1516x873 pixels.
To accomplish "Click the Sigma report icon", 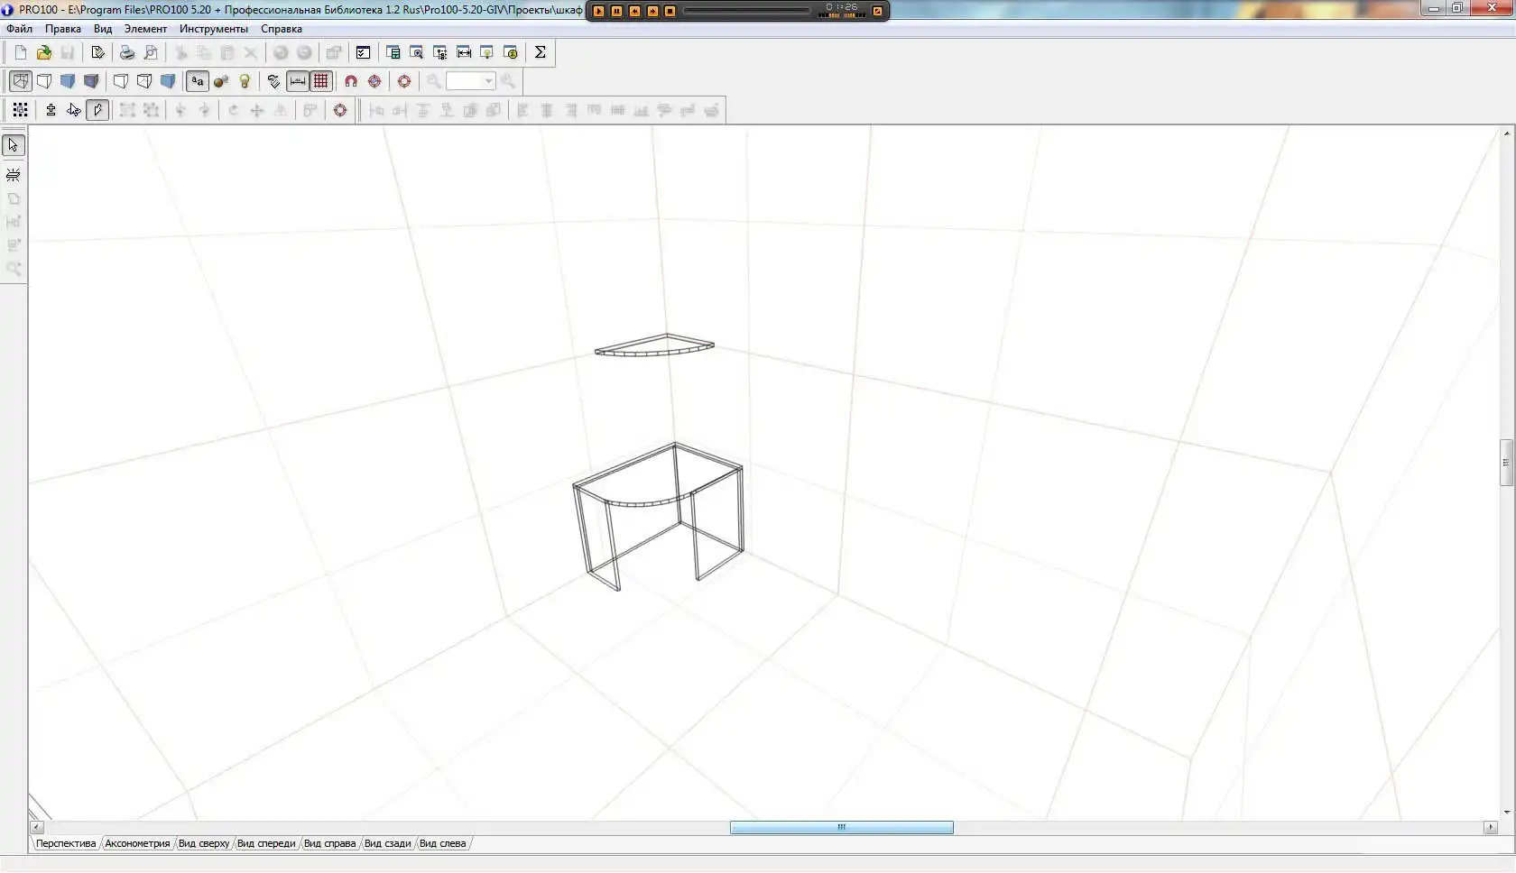I will pos(540,52).
